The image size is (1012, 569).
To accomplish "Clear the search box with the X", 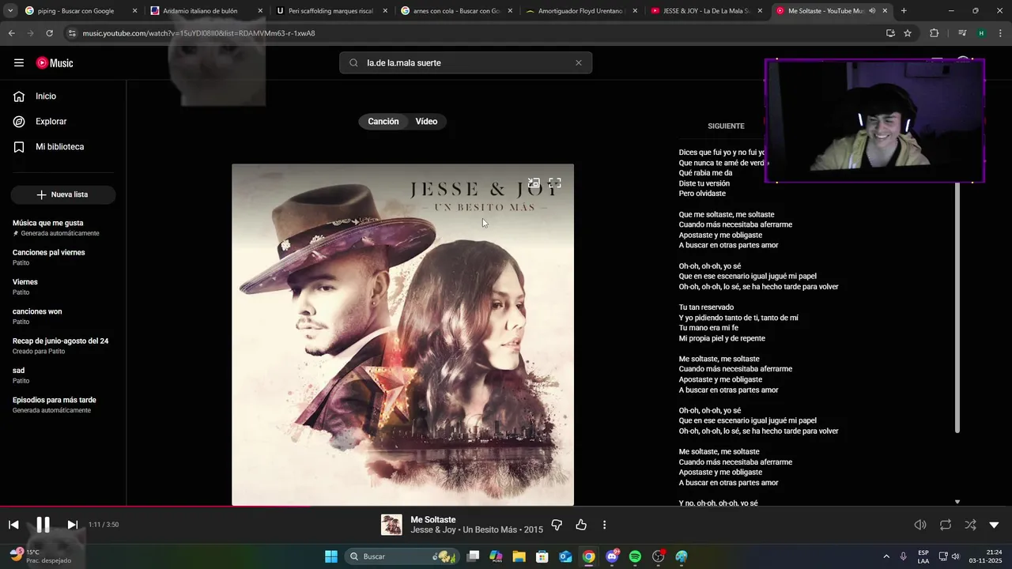I will pos(578,62).
